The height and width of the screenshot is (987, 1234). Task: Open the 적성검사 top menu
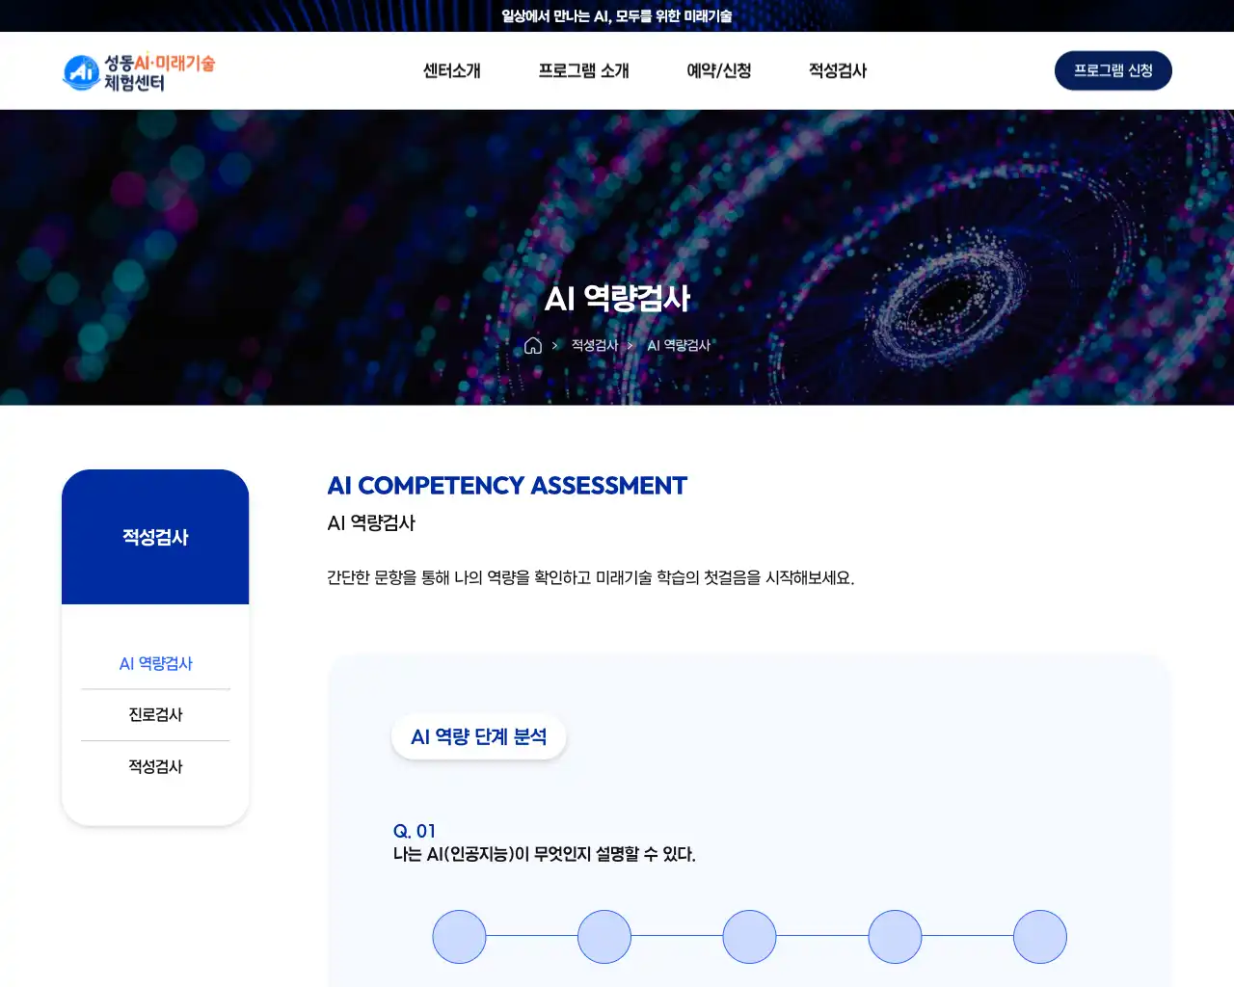pyautogui.click(x=838, y=70)
